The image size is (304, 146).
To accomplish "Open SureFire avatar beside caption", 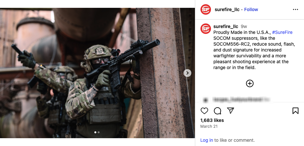I will click(206, 29).
